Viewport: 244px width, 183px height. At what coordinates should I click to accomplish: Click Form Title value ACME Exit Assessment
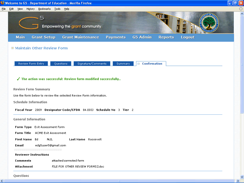(x=50, y=133)
